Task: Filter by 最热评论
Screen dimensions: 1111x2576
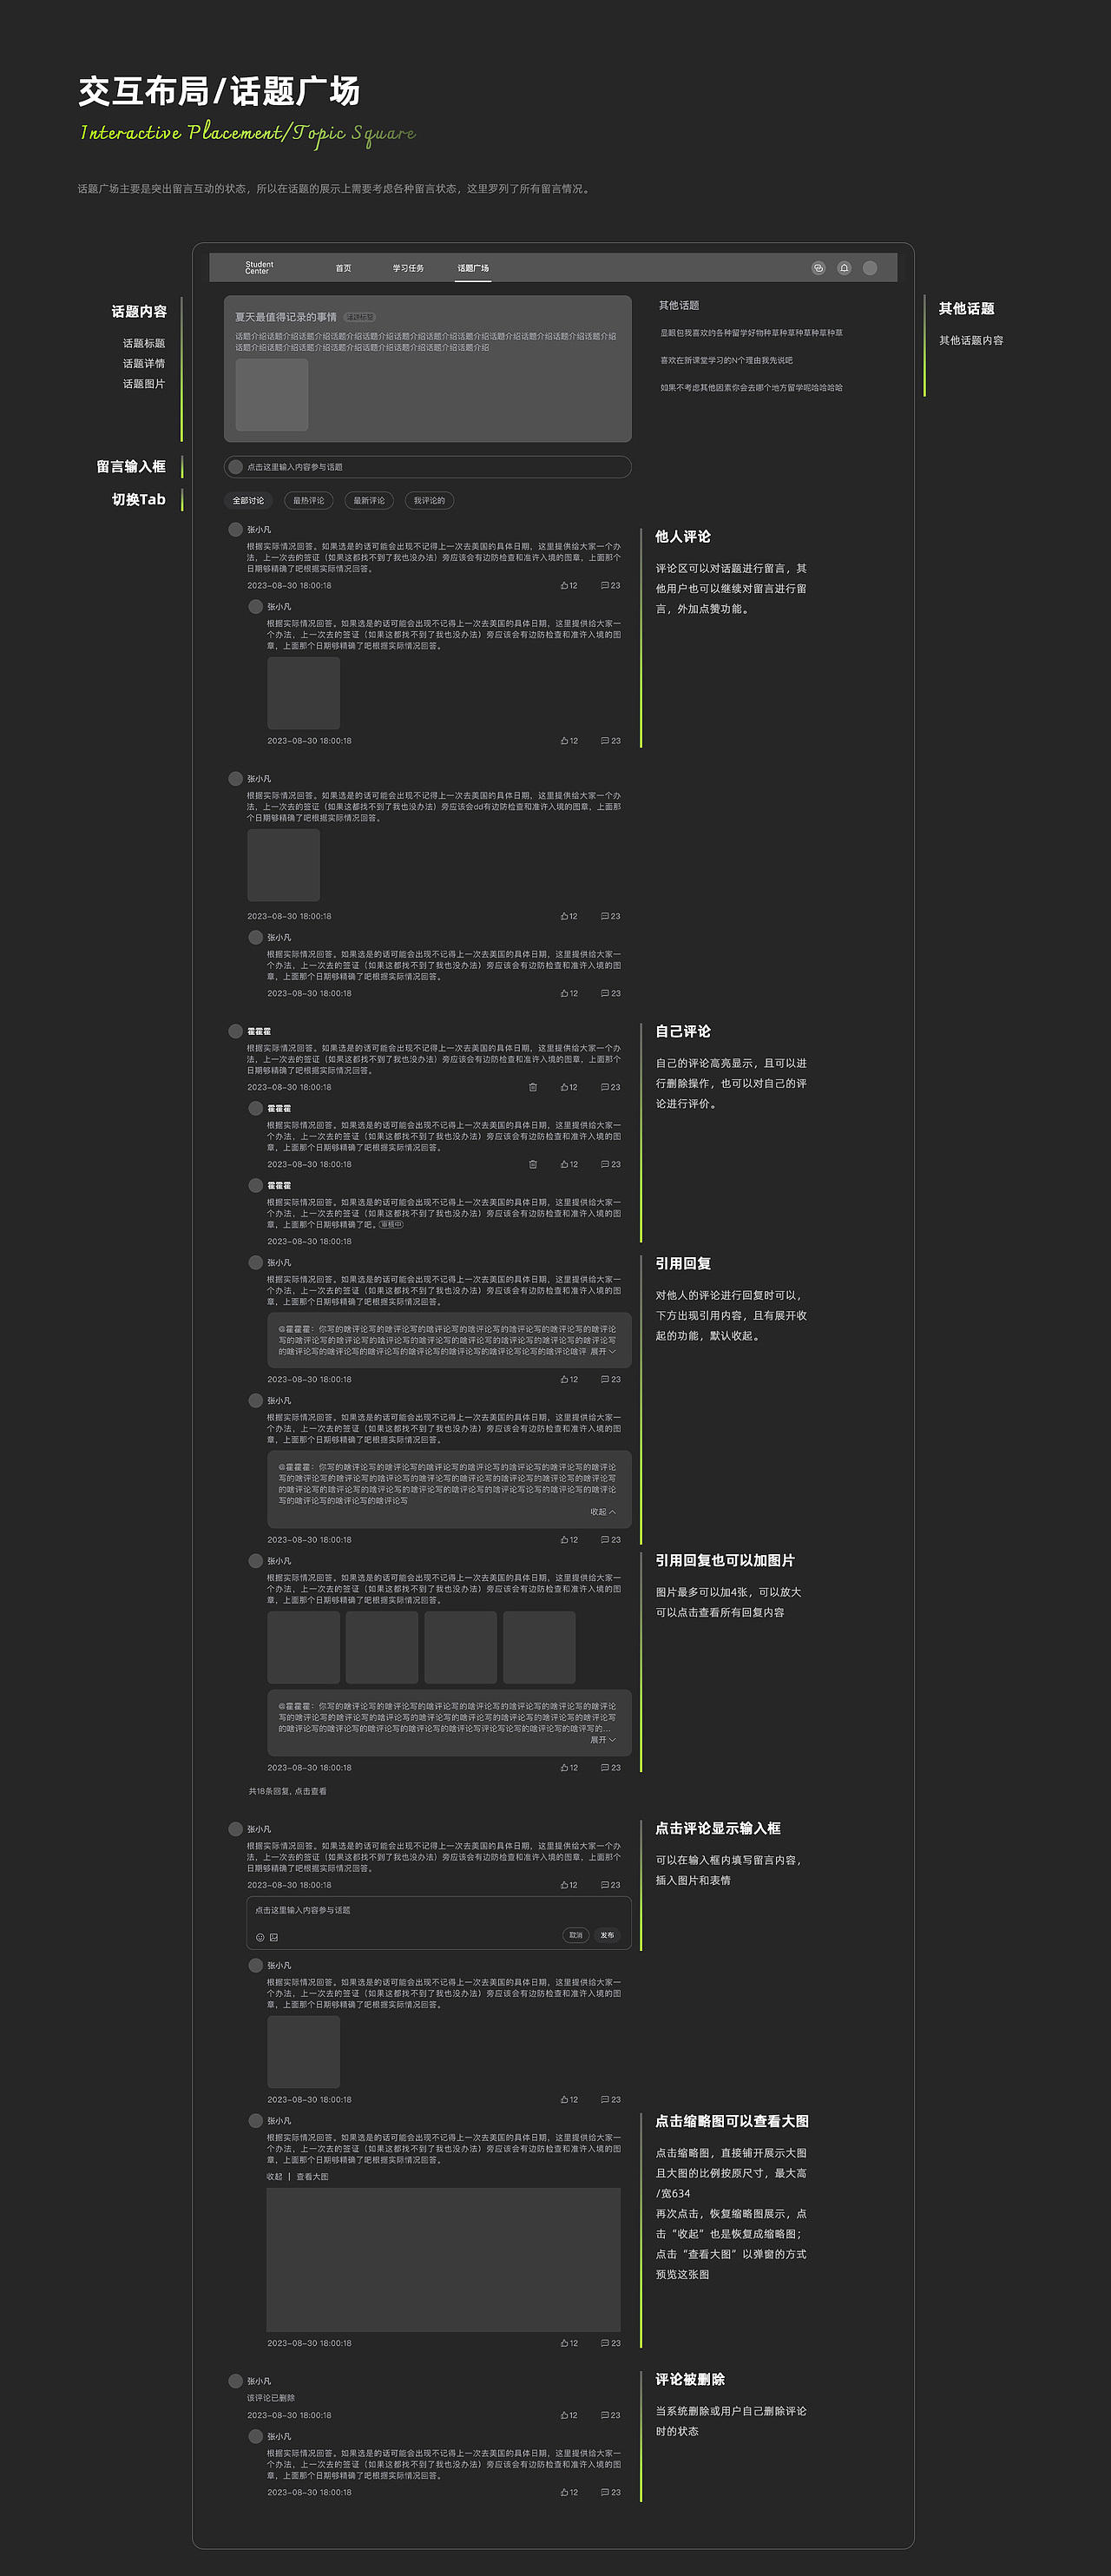Action: (x=308, y=500)
